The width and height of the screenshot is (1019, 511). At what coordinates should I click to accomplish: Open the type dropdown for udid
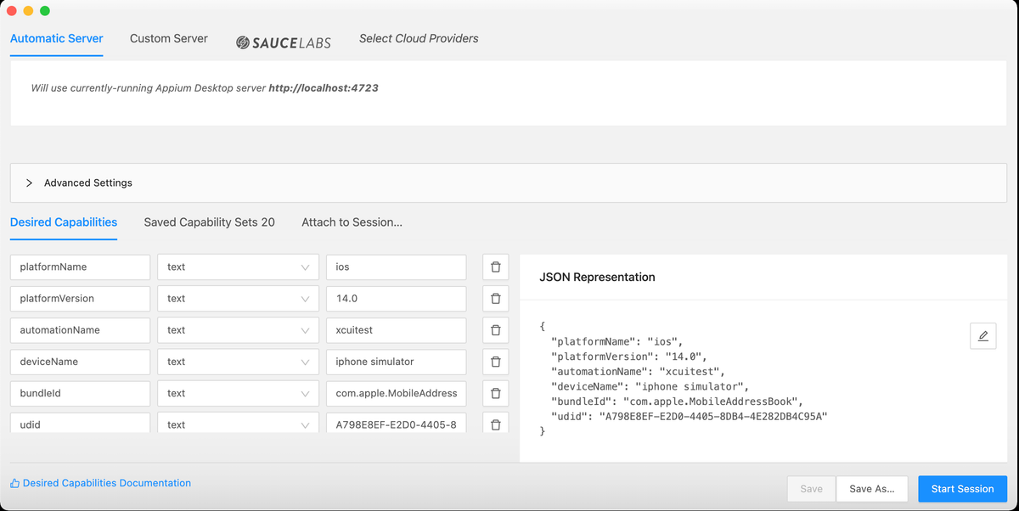click(x=238, y=423)
